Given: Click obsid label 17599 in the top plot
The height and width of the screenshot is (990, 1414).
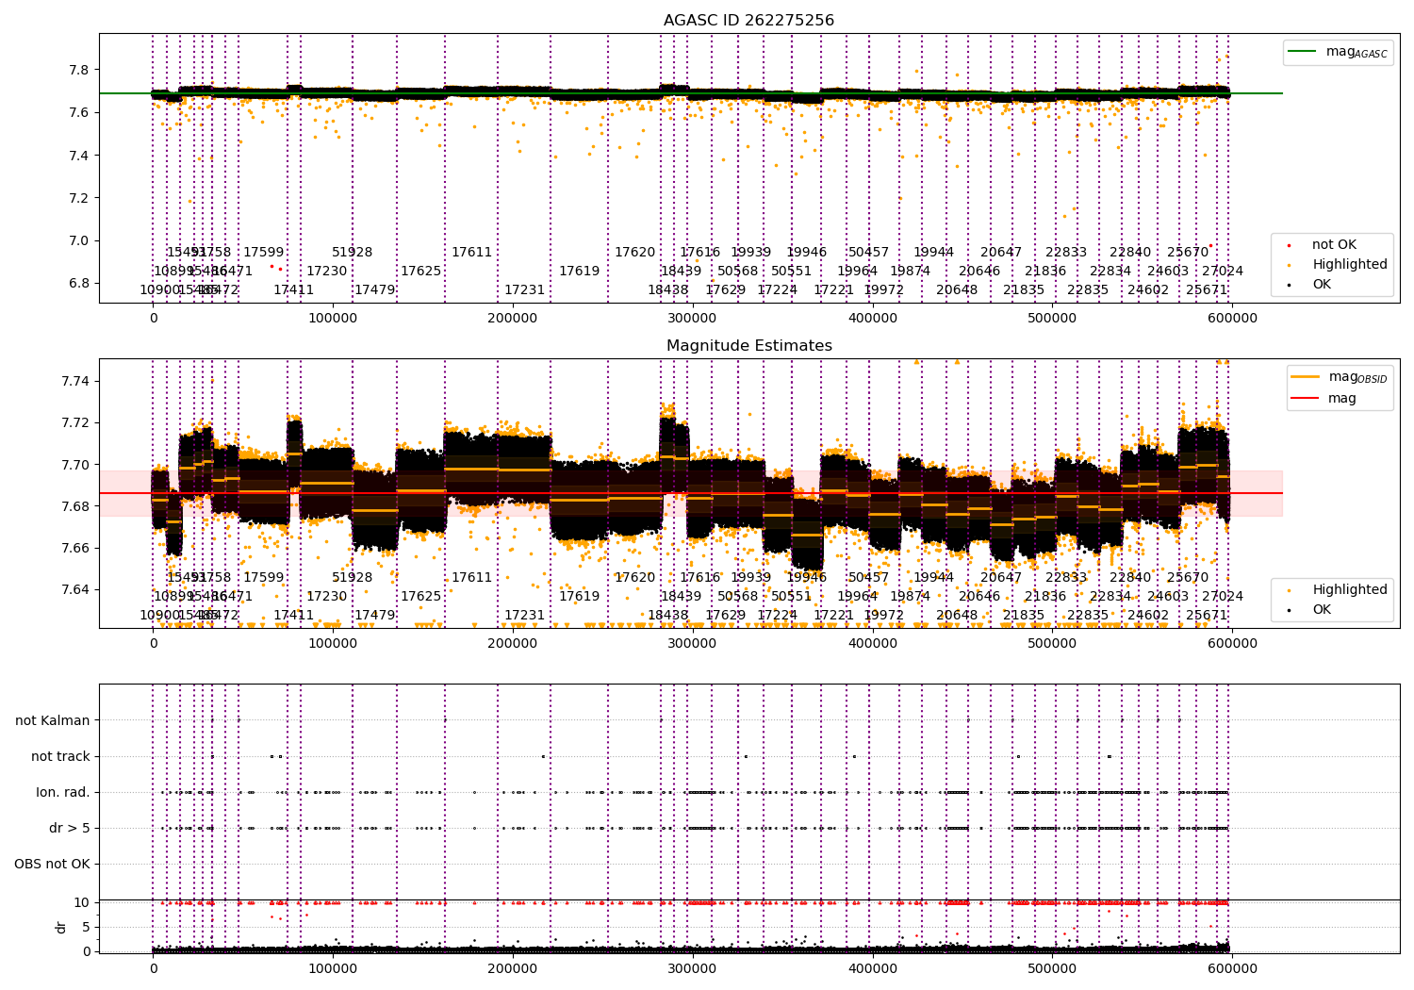Looking at the screenshot, I should pyautogui.click(x=264, y=253).
